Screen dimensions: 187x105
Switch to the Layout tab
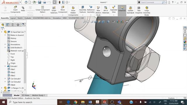(x=13, y=18)
